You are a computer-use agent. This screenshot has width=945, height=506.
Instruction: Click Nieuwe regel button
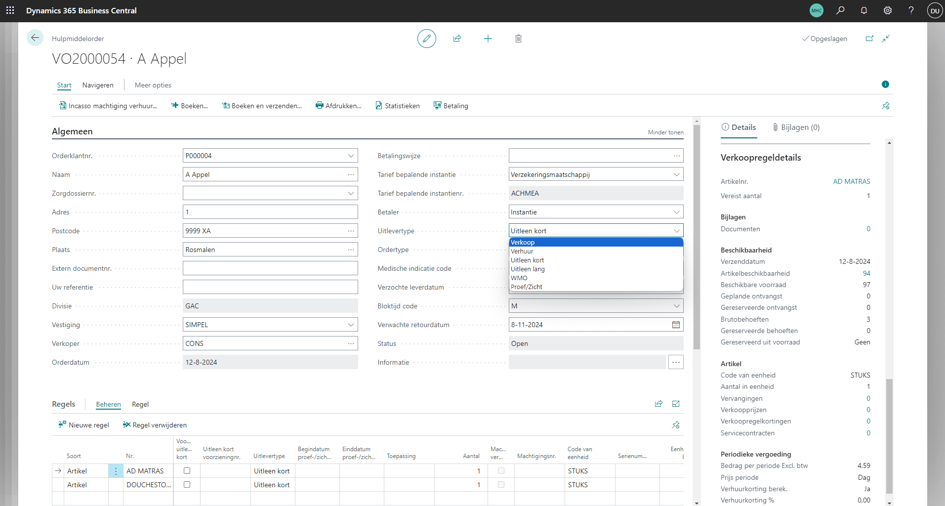click(83, 425)
